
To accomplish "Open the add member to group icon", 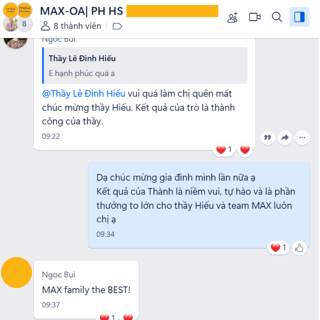I will tap(233, 17).
